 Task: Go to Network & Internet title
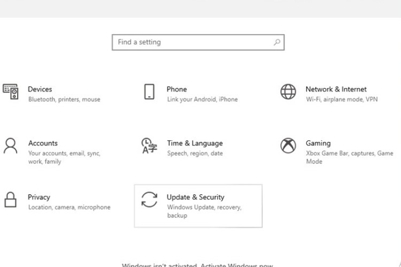336,89
